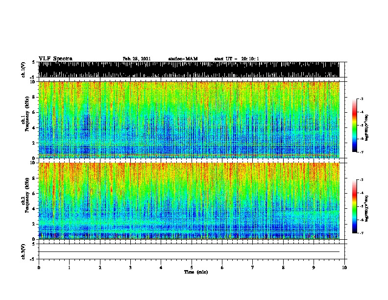Screen dimensions: 388x300
Task: Click the "station=MAM" label
Action: (183, 59)
